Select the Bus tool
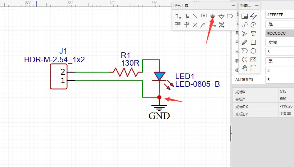The width and height of the screenshot is (294, 167). coord(186,16)
